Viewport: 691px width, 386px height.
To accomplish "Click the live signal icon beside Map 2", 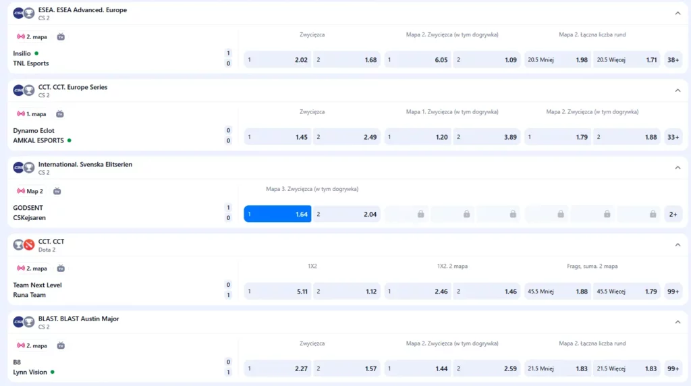I will click(x=21, y=191).
